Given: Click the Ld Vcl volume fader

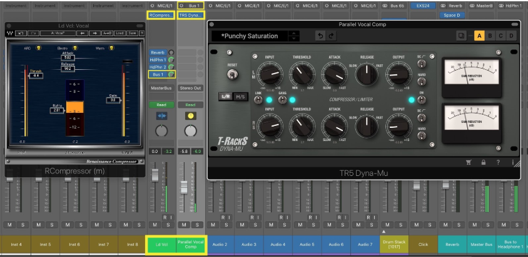Looking at the screenshot, I should pos(155,175).
